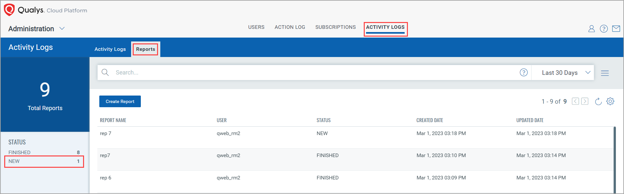Click into the Search field

[315, 73]
